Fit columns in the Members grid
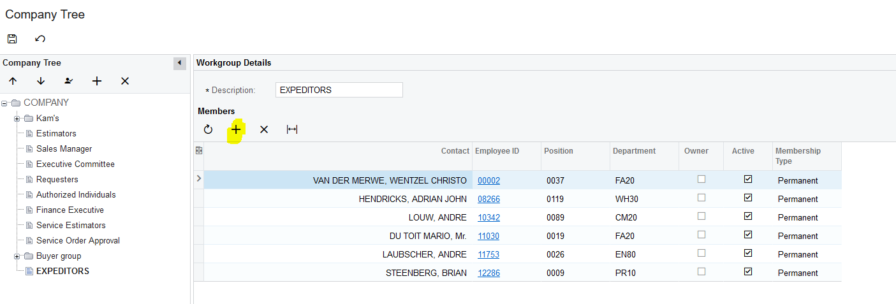The image size is (896, 304). (292, 129)
